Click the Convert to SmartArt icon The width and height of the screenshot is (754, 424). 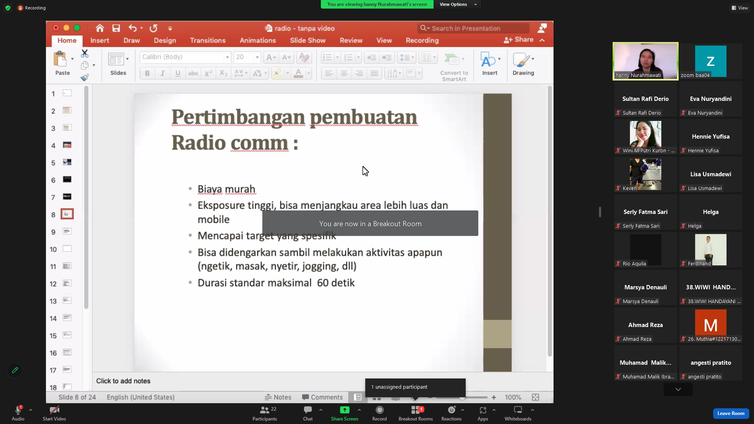(x=452, y=59)
